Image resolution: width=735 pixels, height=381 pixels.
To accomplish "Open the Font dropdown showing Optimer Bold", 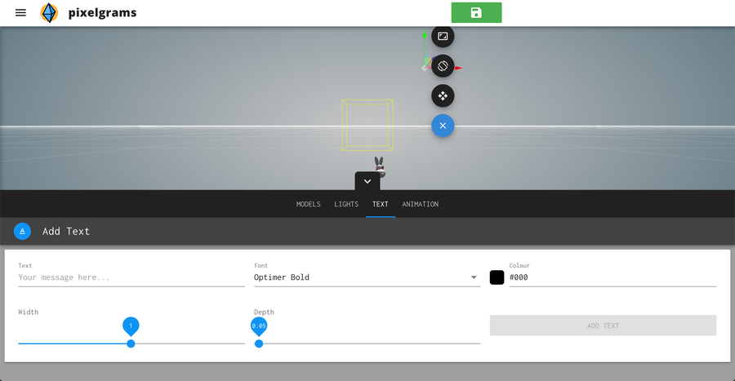I will [366, 277].
